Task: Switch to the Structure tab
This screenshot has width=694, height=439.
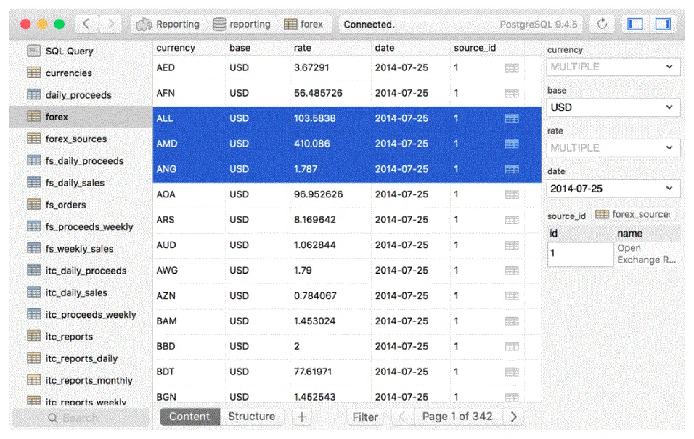Action: point(251,417)
